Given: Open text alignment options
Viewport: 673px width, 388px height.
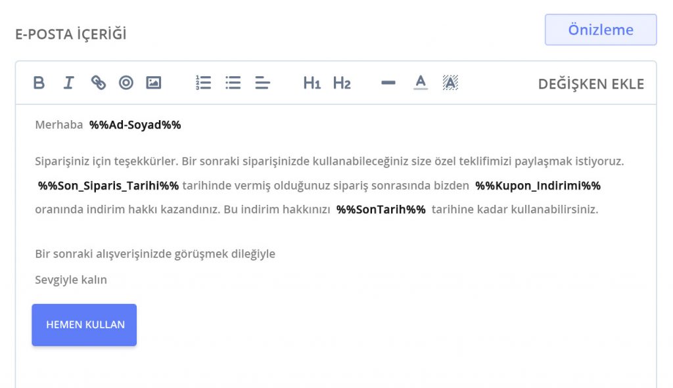Looking at the screenshot, I should (x=262, y=83).
